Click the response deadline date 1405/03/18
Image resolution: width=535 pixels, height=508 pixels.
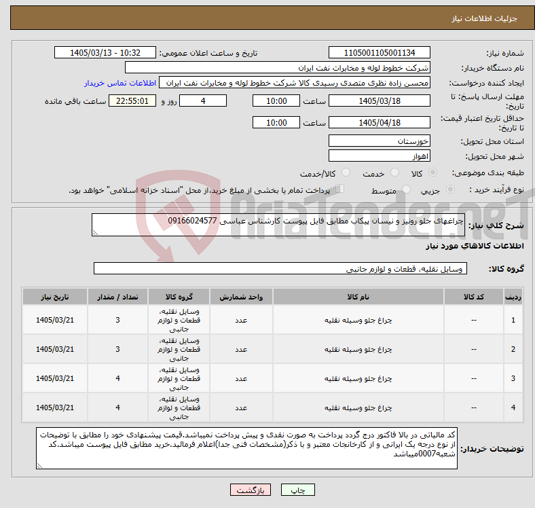(x=379, y=101)
